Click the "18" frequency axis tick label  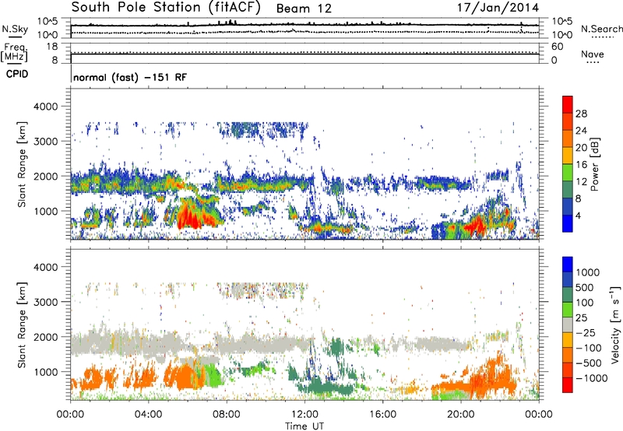click(52, 47)
